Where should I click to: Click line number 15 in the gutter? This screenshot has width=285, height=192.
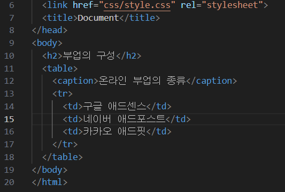click(9, 119)
